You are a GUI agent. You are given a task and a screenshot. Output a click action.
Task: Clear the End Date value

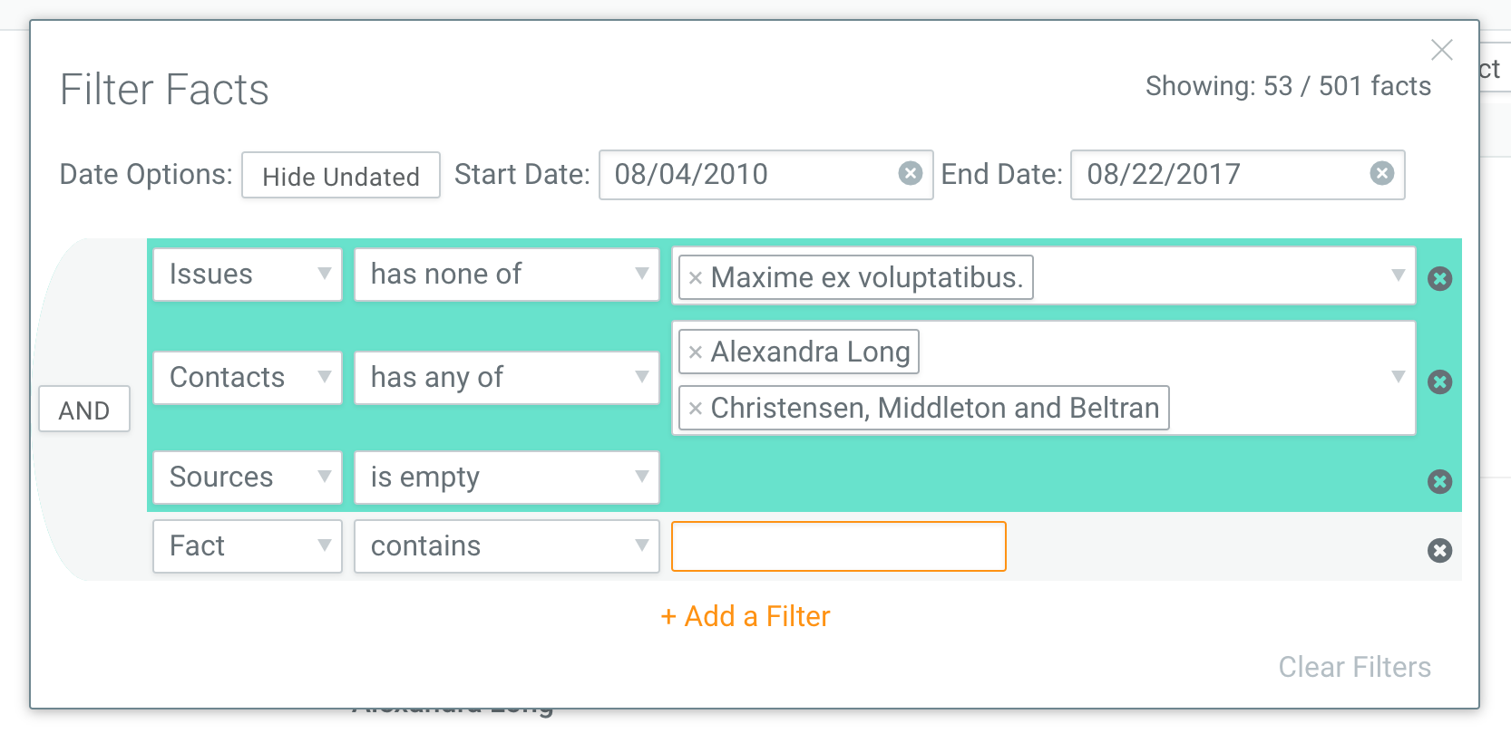(x=1381, y=175)
